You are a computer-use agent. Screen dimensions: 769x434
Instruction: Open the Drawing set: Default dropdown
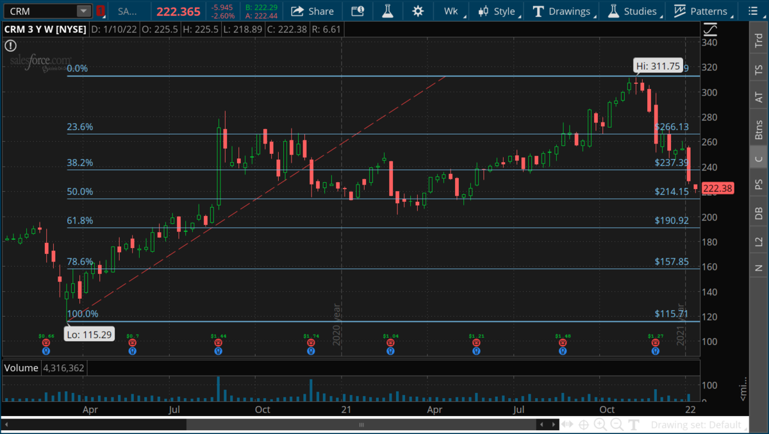click(699, 424)
